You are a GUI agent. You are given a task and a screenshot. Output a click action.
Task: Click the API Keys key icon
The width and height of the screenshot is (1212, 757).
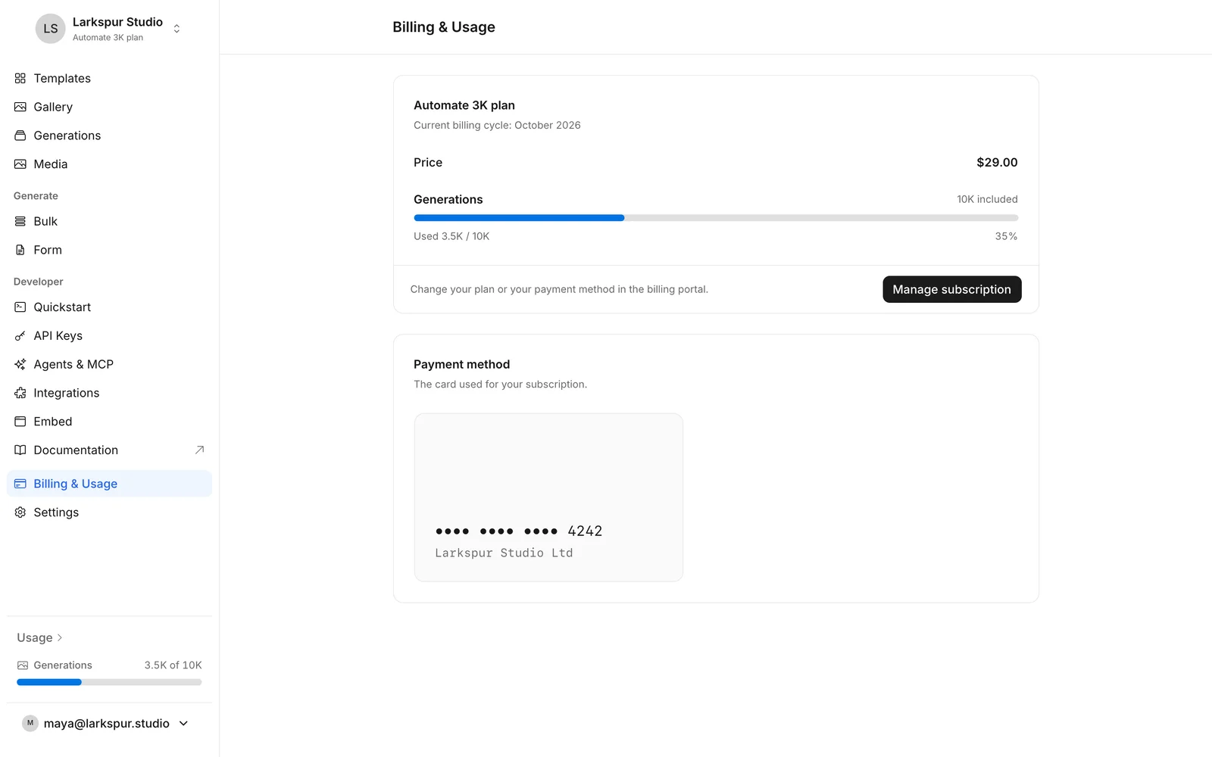tap(20, 335)
